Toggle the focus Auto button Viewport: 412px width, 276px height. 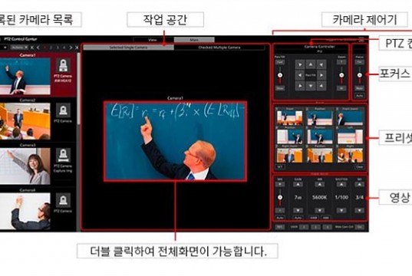[x=359, y=96]
